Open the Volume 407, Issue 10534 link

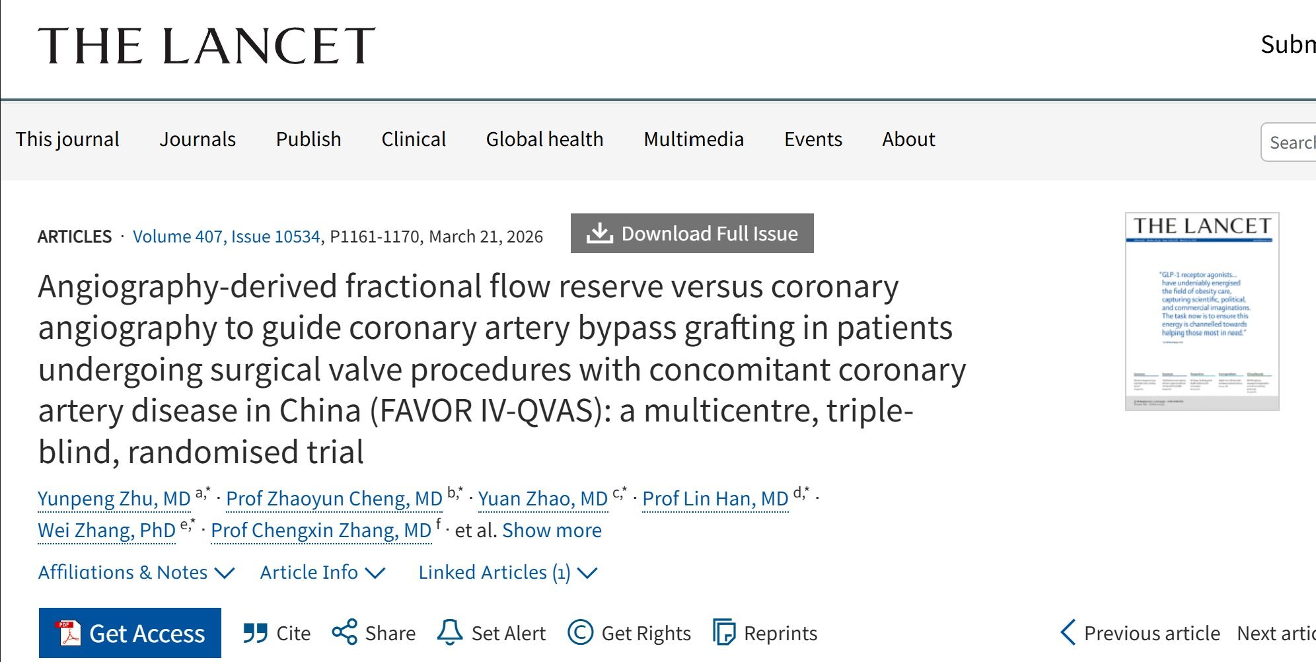(x=227, y=237)
